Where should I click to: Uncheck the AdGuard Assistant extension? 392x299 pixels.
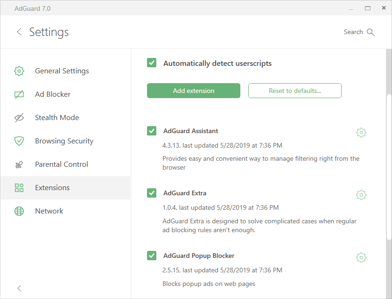pyautogui.click(x=152, y=131)
